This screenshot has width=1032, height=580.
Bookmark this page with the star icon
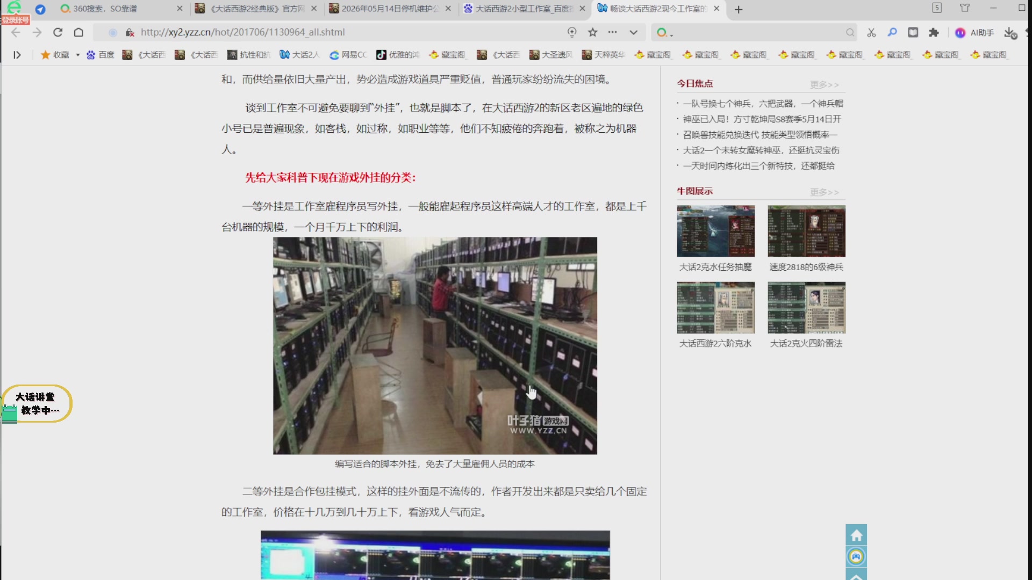[593, 32]
